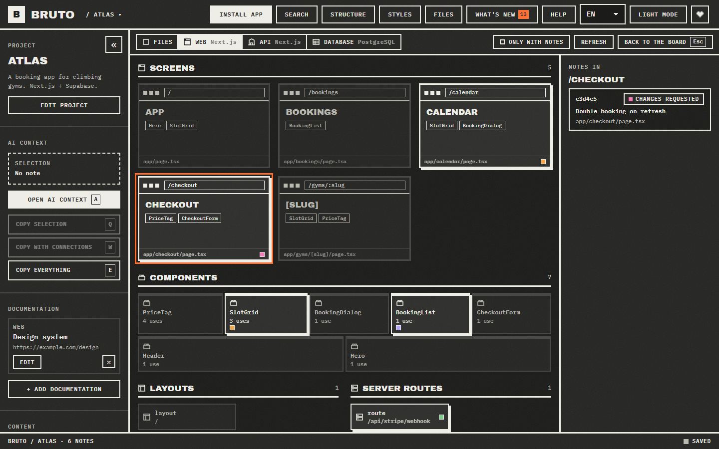The image size is (719, 449).
Task: Click the window dots on /bookings screen
Action: [292, 93]
